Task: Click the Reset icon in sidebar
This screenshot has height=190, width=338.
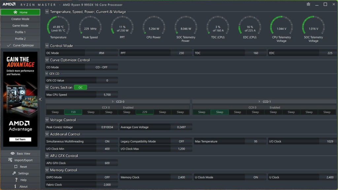Action: coord(16,167)
